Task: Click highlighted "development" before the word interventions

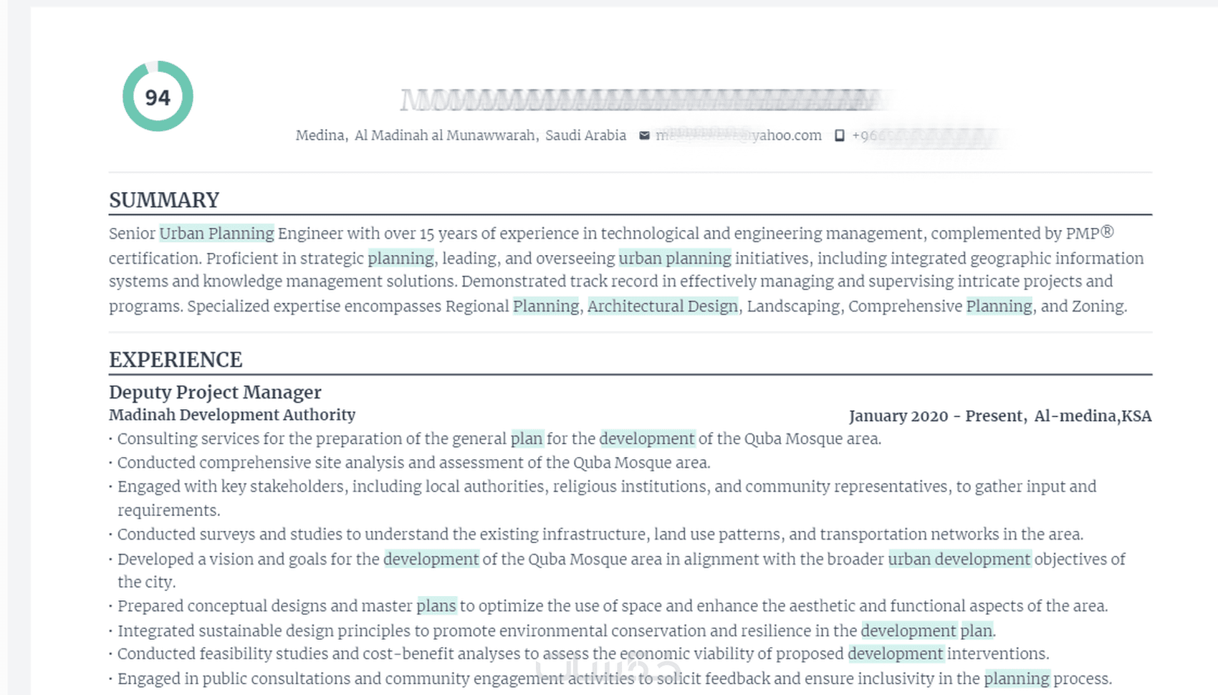Action: [x=896, y=653]
